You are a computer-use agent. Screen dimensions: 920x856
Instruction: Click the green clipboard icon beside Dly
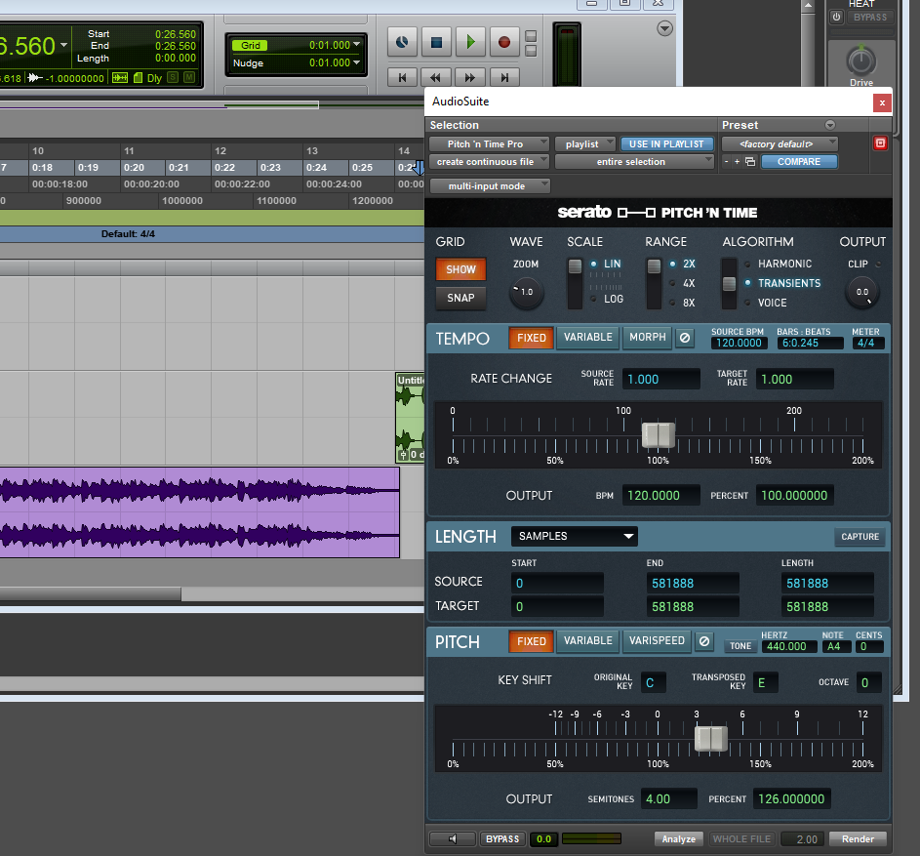[x=138, y=77]
